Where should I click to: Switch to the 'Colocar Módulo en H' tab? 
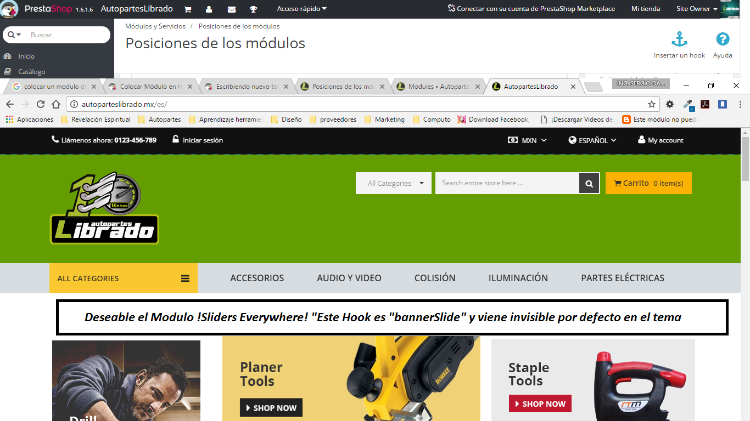pyautogui.click(x=150, y=87)
